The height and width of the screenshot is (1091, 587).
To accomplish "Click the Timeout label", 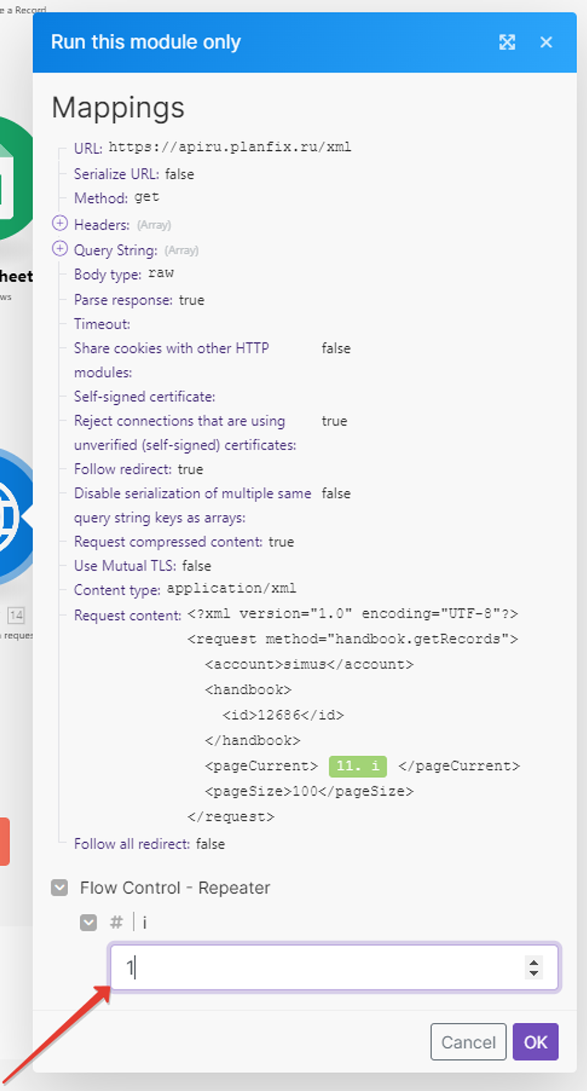I will point(102,324).
